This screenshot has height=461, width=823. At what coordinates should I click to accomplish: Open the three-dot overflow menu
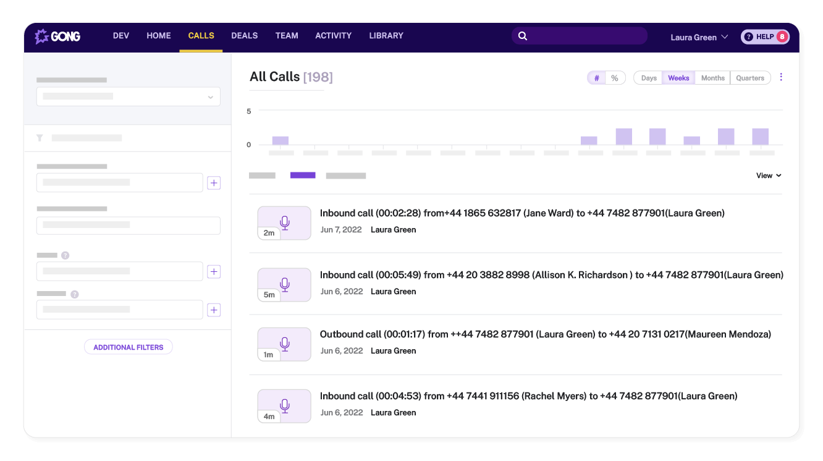pos(781,76)
